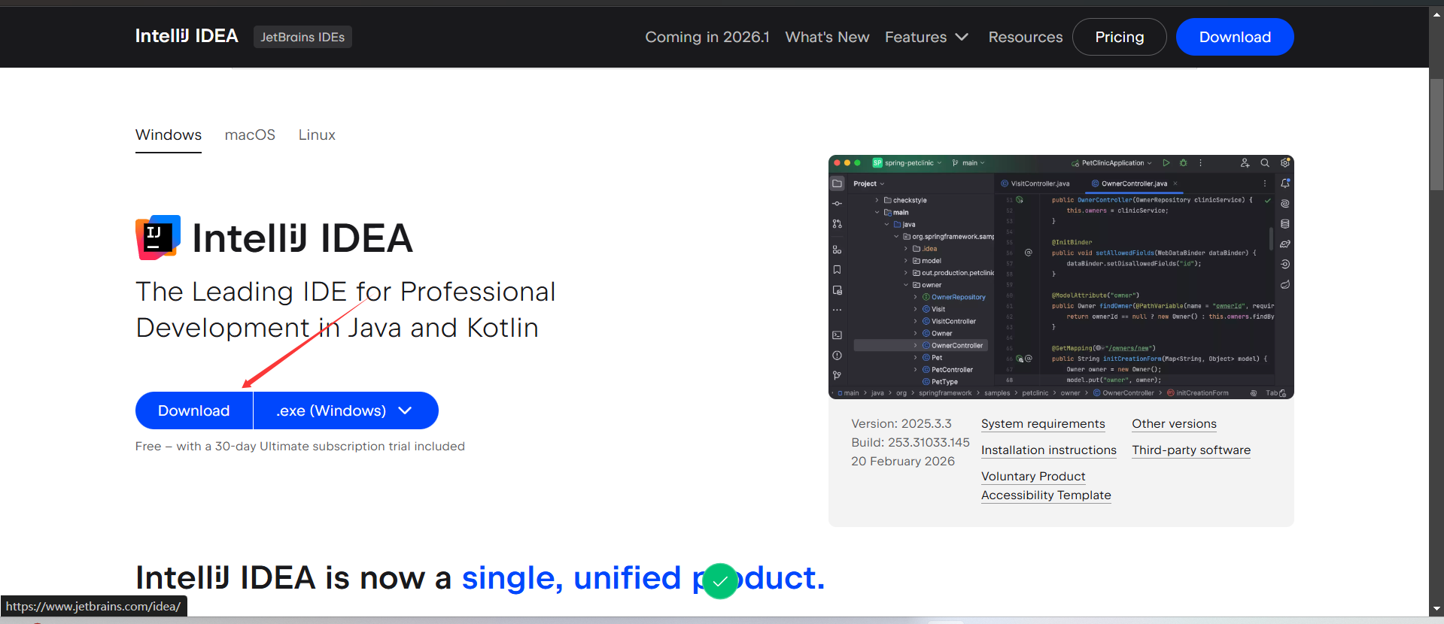This screenshot has height=624, width=1444.
Task: Expand the Features dropdown menu
Action: 927,37
